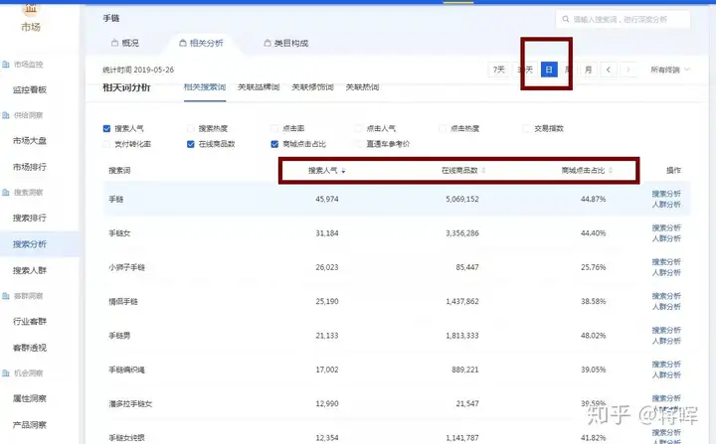Switch to the 类目构成 tab
Screen dimensions: 716x444
point(285,43)
